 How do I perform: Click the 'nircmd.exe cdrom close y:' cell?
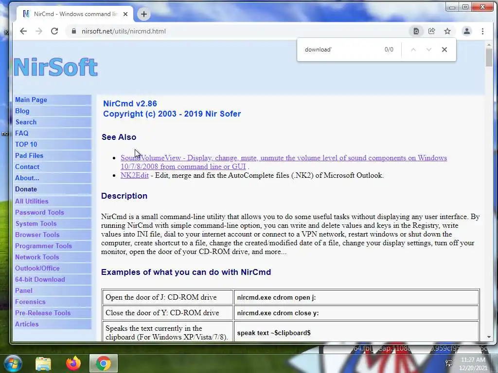(x=356, y=313)
